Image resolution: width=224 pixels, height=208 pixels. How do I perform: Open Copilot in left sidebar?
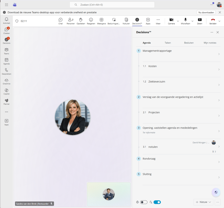click(x=7, y=92)
